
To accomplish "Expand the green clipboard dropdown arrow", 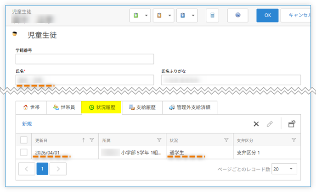I will click(x=147, y=15).
